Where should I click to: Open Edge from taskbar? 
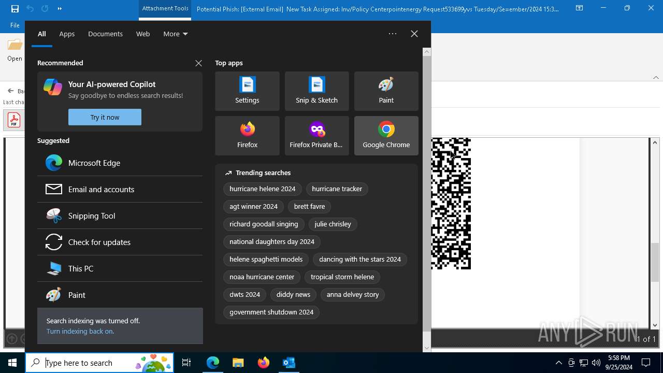(213, 363)
